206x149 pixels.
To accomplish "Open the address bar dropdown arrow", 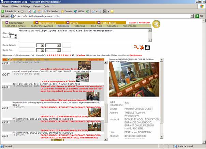I will point(192,16).
